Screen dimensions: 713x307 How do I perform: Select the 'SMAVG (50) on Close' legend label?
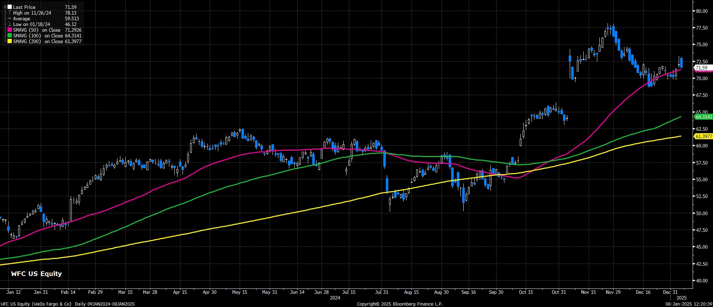[x=37, y=30]
